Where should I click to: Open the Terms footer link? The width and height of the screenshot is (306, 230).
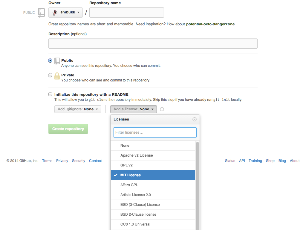(x=47, y=161)
